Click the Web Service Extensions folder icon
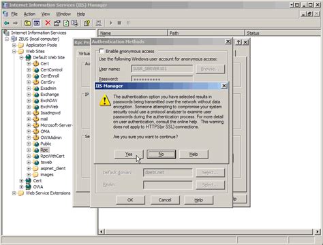The image size is (323, 245). [21, 193]
